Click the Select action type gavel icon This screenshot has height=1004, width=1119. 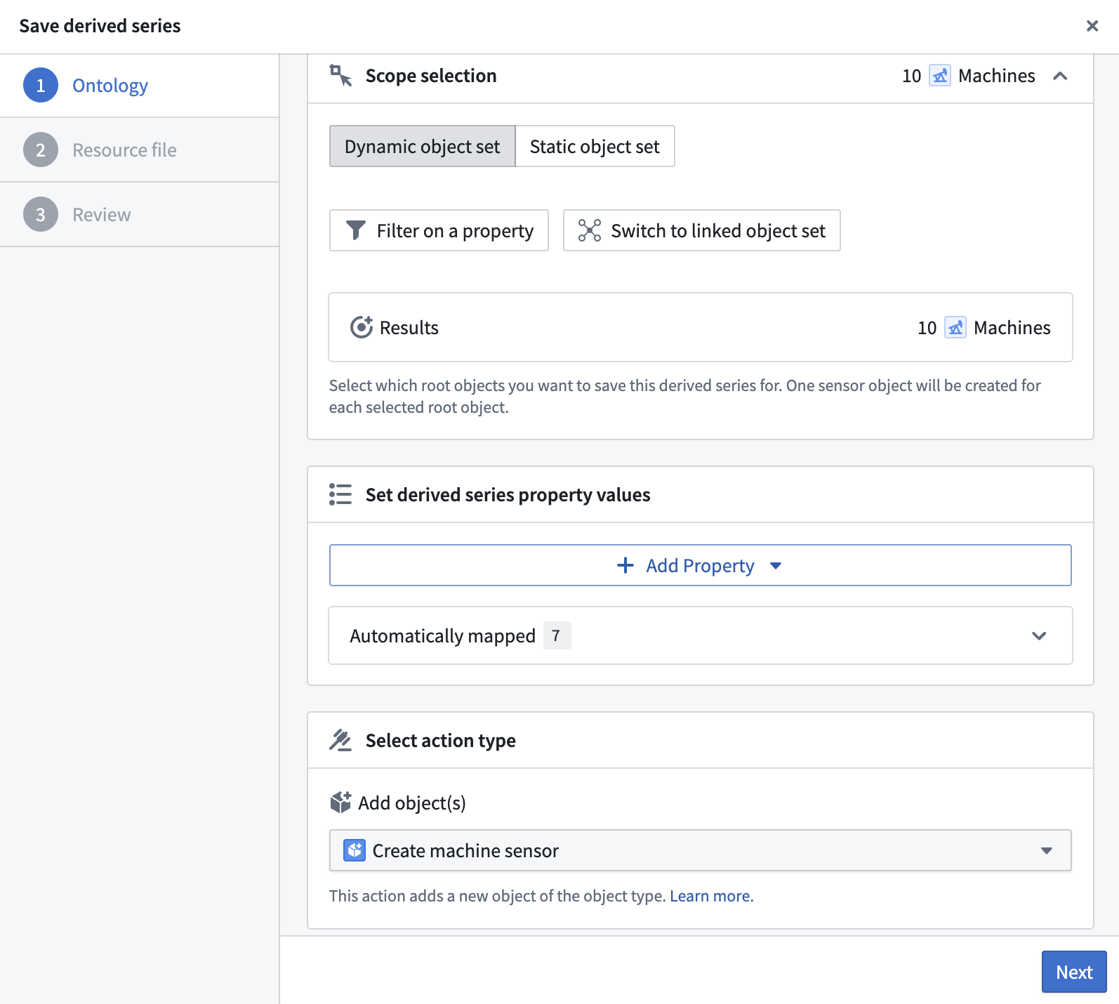point(340,740)
